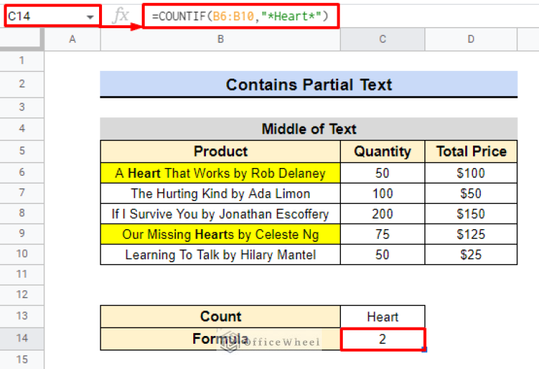Select row 6 header

(22, 173)
